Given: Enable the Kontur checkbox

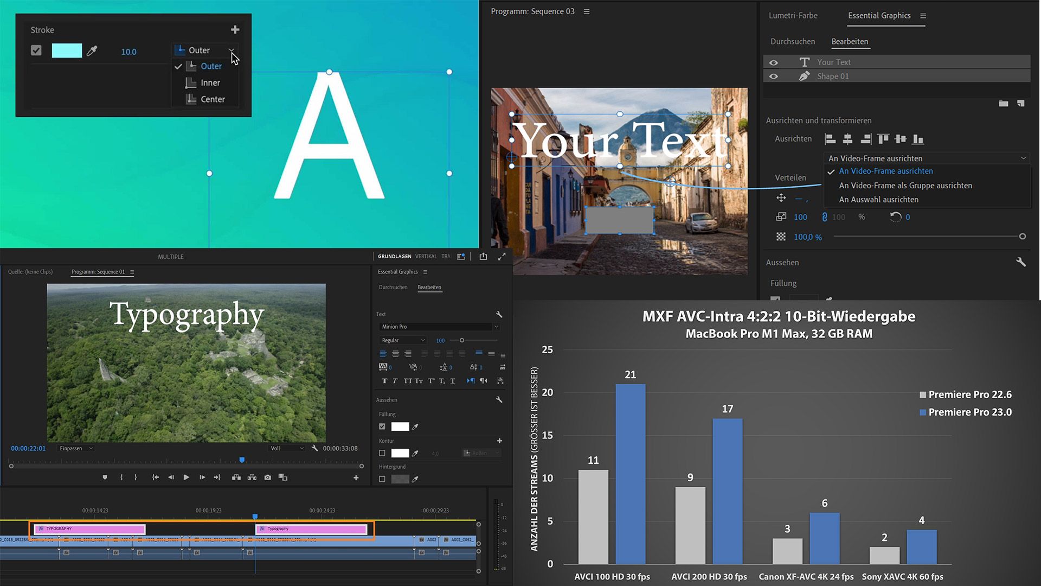Looking at the screenshot, I should click(x=382, y=453).
